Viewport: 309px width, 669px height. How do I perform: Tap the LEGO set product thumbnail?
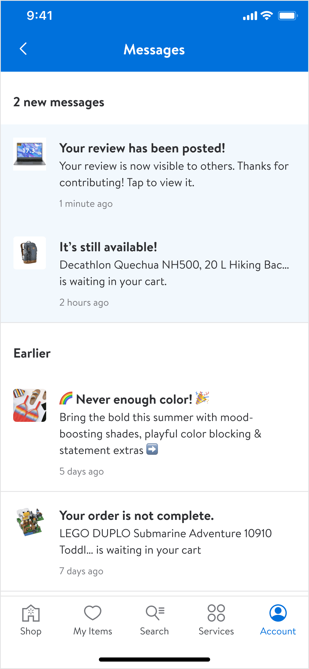pos(30,522)
